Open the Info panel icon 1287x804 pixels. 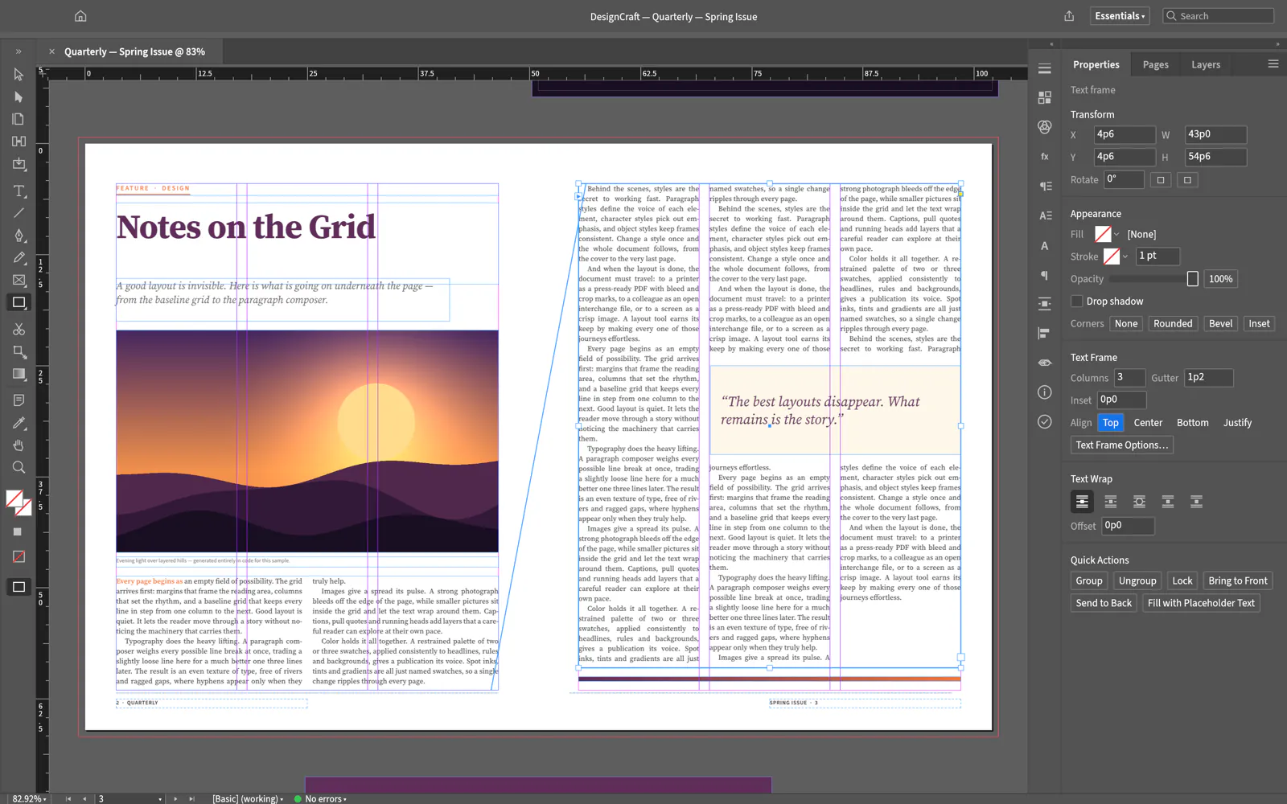(1045, 392)
